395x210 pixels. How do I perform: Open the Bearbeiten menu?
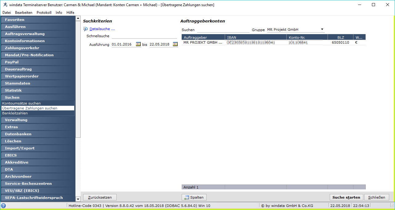(24, 13)
